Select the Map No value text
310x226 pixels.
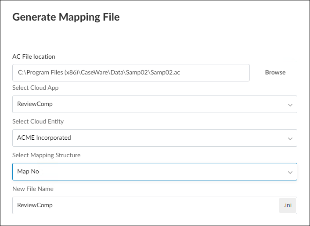[28, 172]
